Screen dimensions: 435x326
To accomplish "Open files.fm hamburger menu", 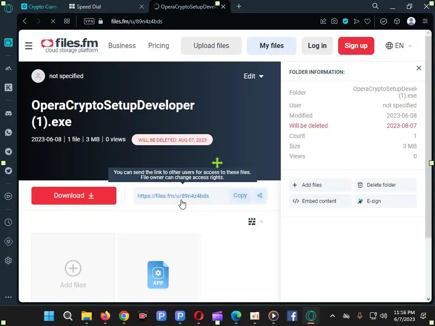I will pos(29,46).
